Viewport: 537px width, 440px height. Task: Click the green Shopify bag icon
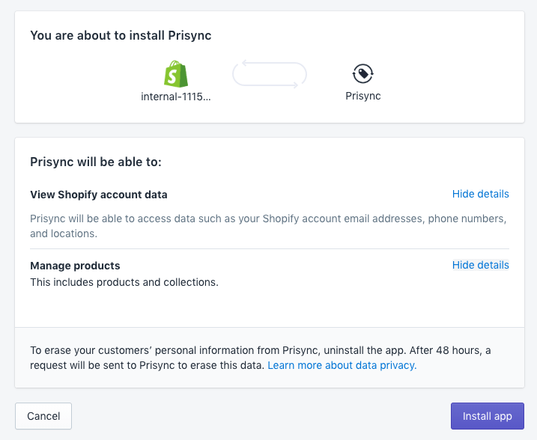pos(176,73)
